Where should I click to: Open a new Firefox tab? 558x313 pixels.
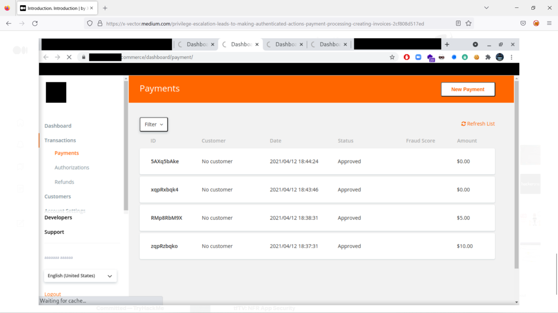coord(105,8)
